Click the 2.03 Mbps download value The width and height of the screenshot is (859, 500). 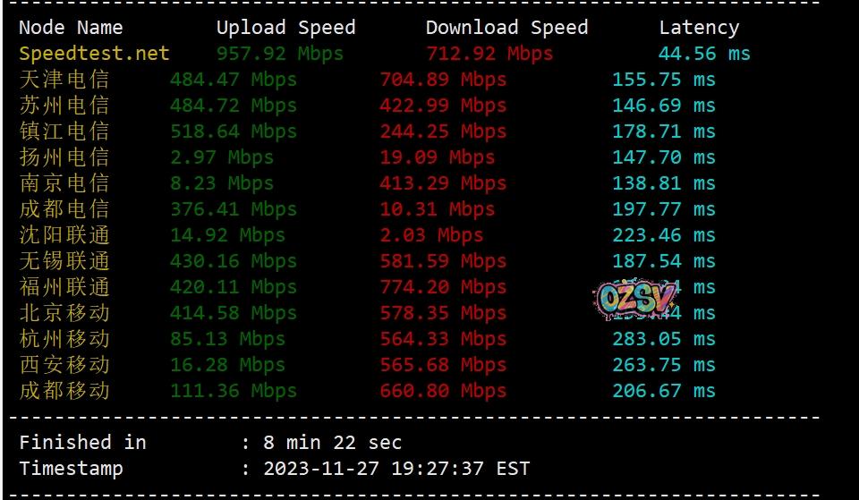tap(431, 235)
